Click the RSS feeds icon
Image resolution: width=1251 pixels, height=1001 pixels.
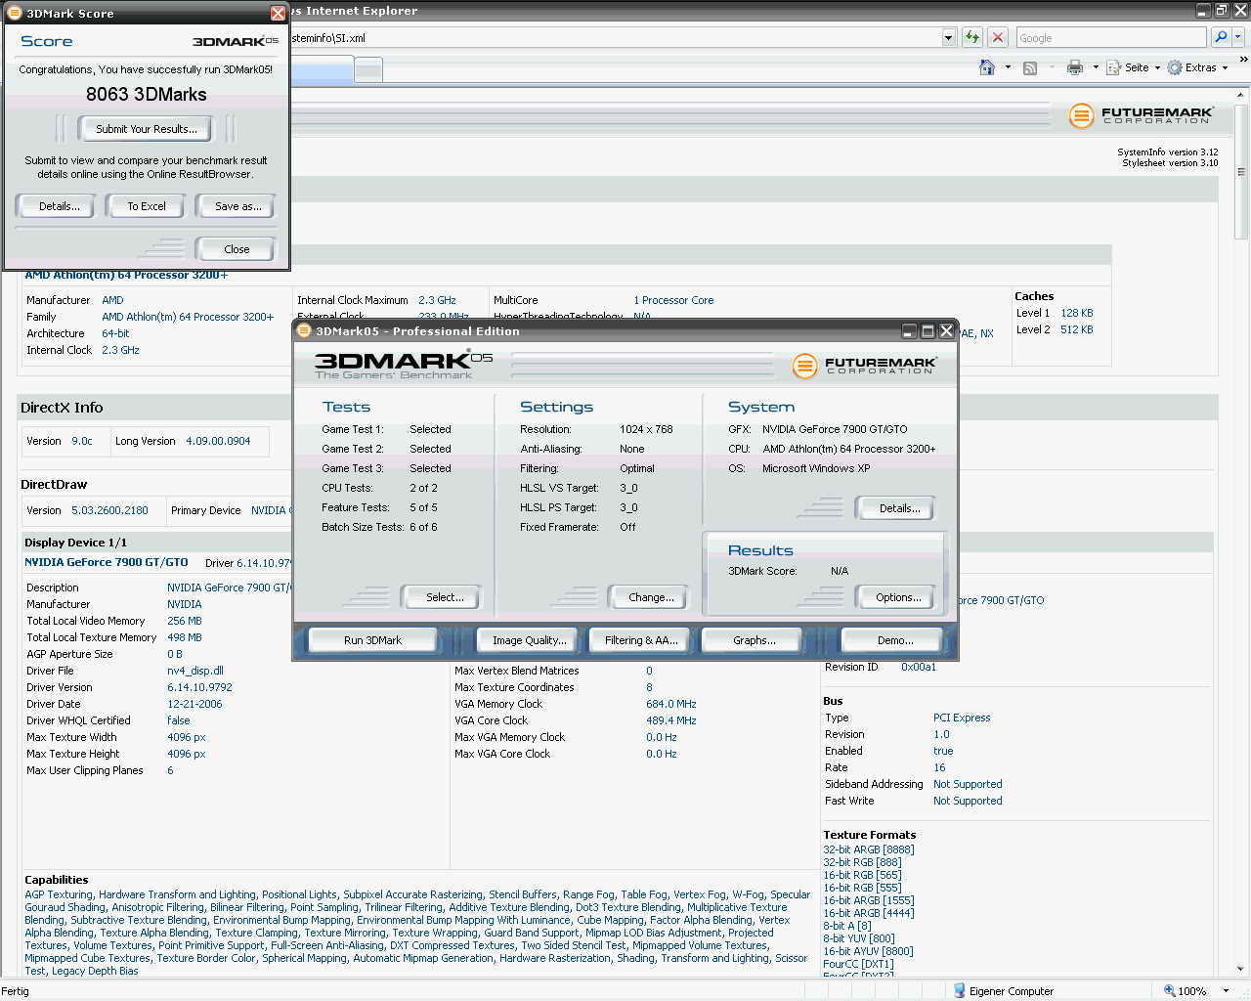click(1030, 67)
